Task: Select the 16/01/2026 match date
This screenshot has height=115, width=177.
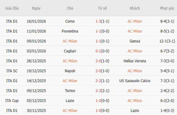Action: click(36, 21)
